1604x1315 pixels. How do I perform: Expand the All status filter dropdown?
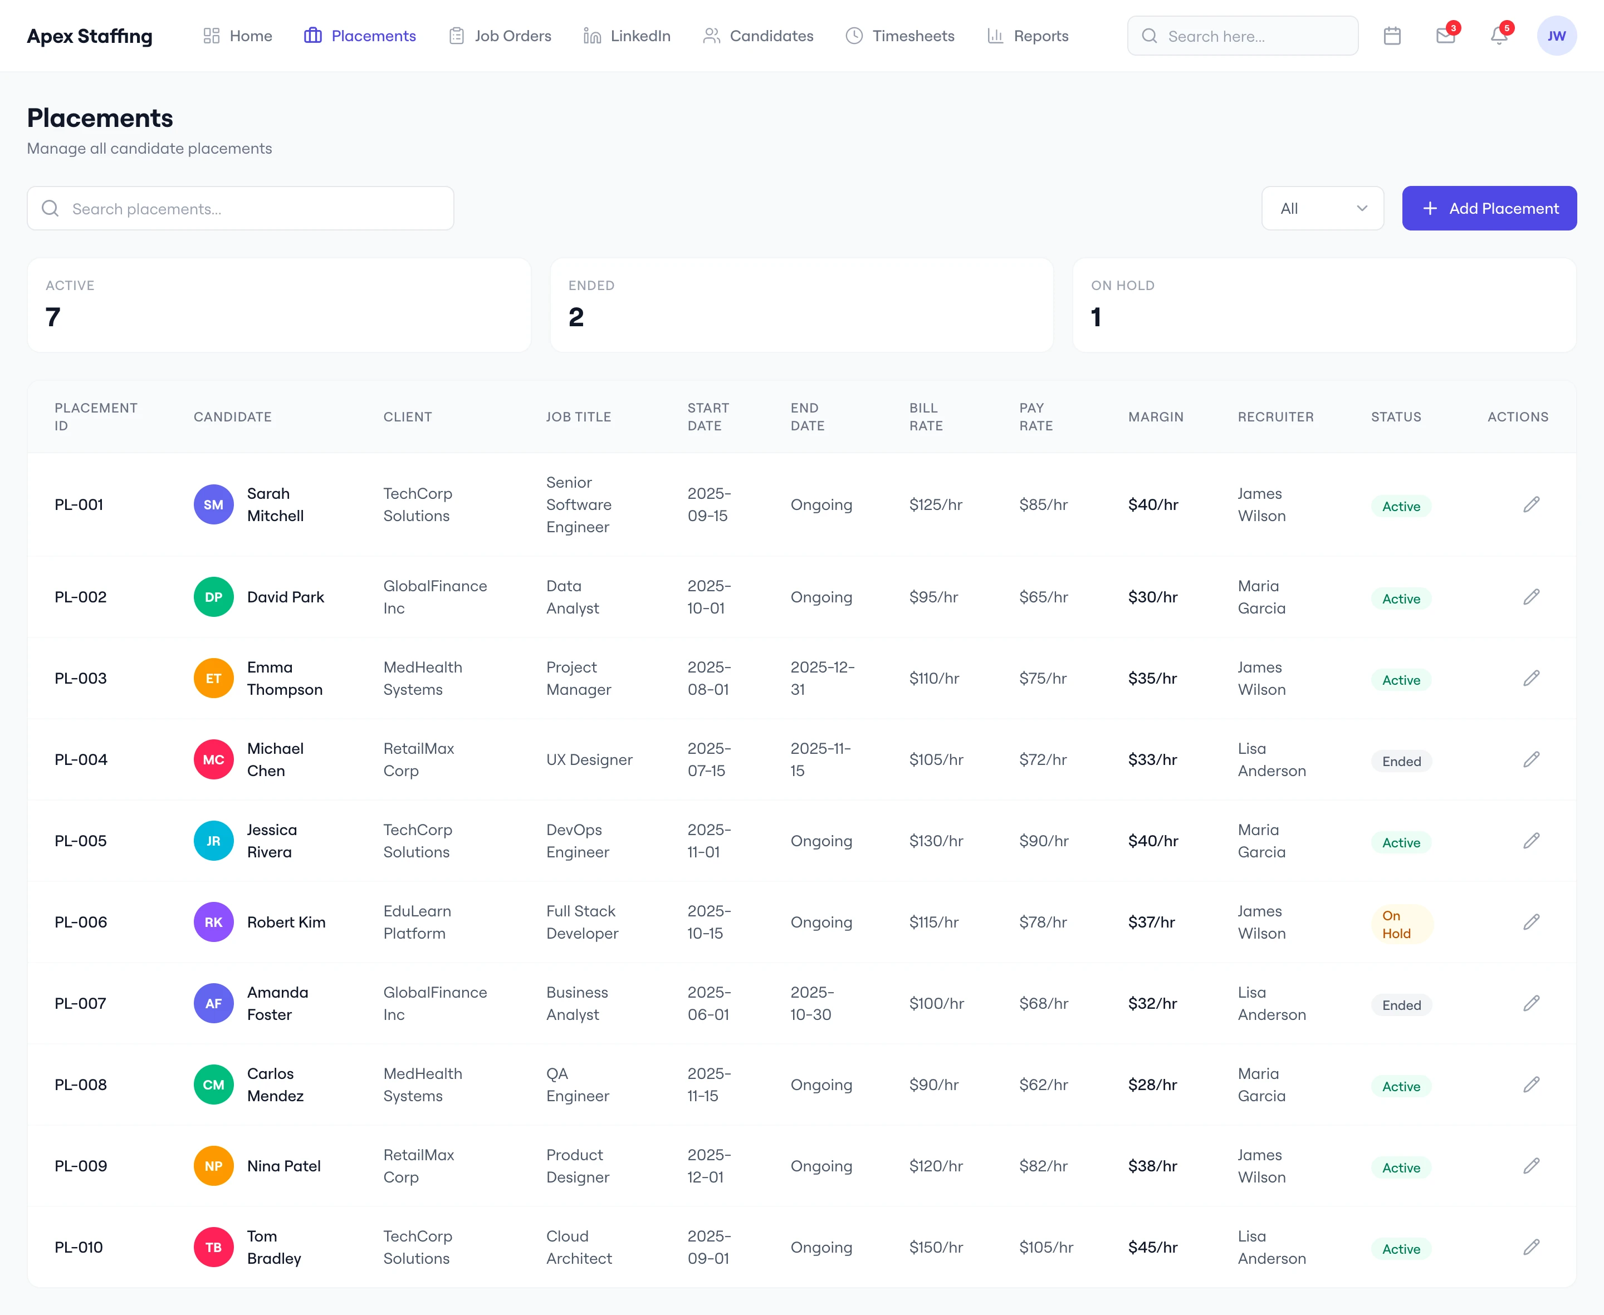click(x=1322, y=208)
